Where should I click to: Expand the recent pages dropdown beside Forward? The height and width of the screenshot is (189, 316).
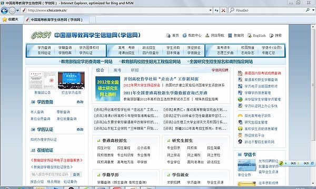(18, 10)
